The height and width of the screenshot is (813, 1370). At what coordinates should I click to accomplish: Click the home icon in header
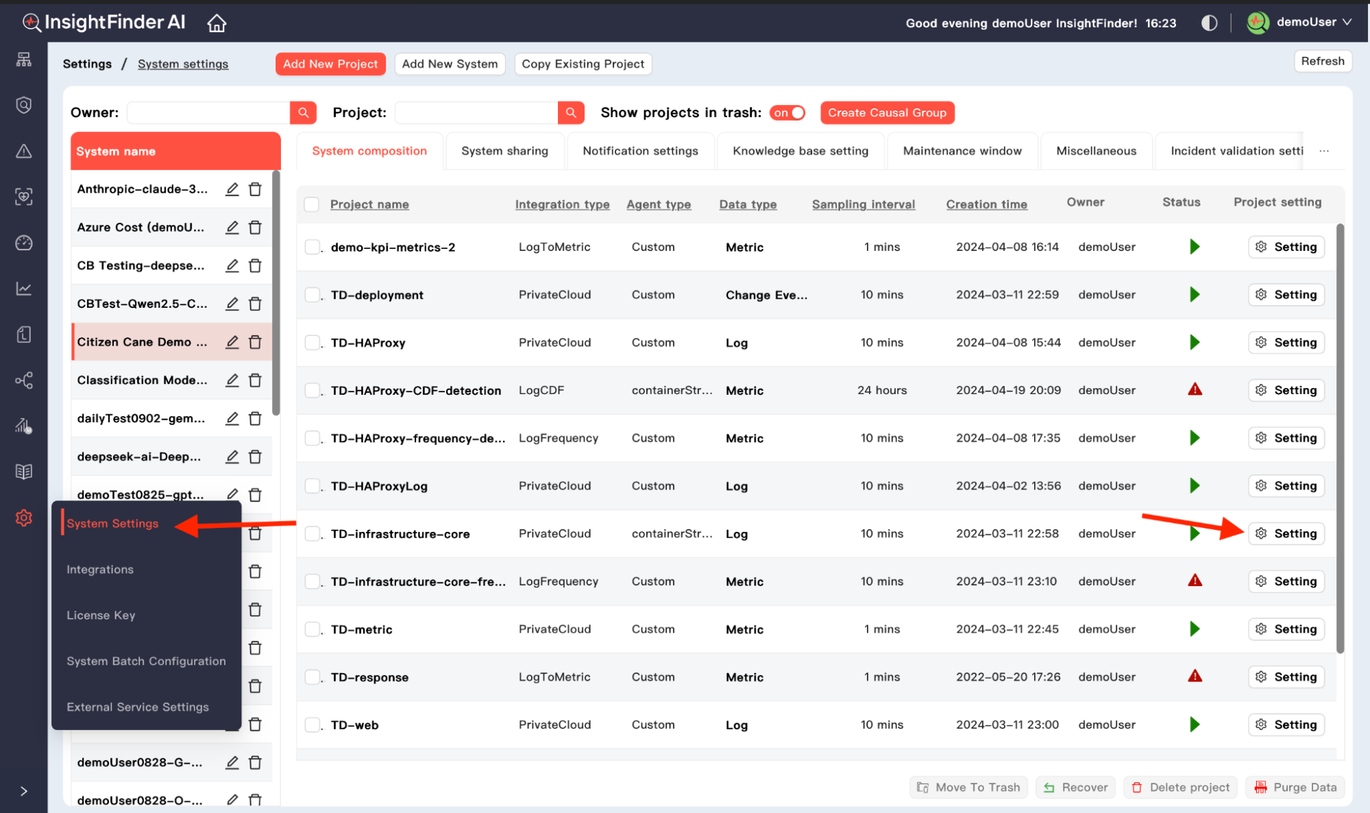coord(217,23)
